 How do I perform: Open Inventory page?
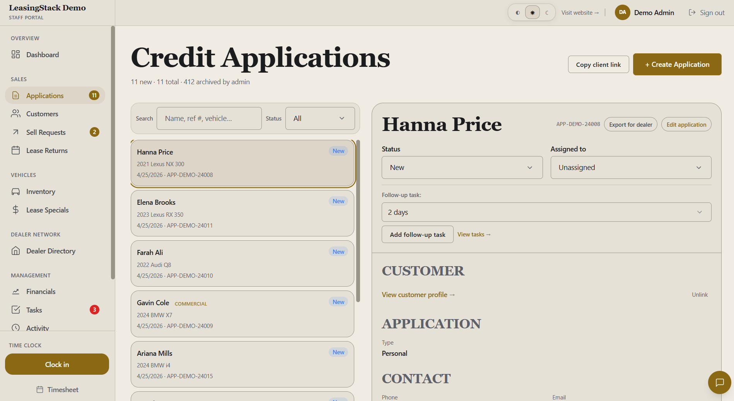(x=55, y=191)
